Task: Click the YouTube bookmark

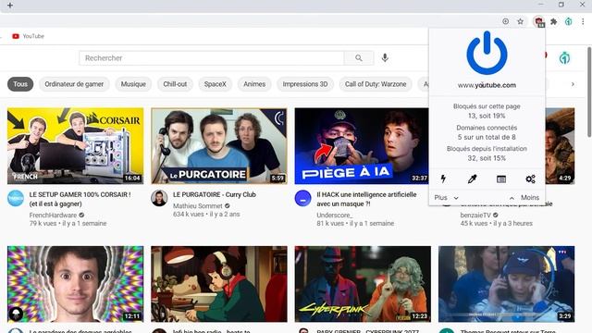Action: coord(29,36)
